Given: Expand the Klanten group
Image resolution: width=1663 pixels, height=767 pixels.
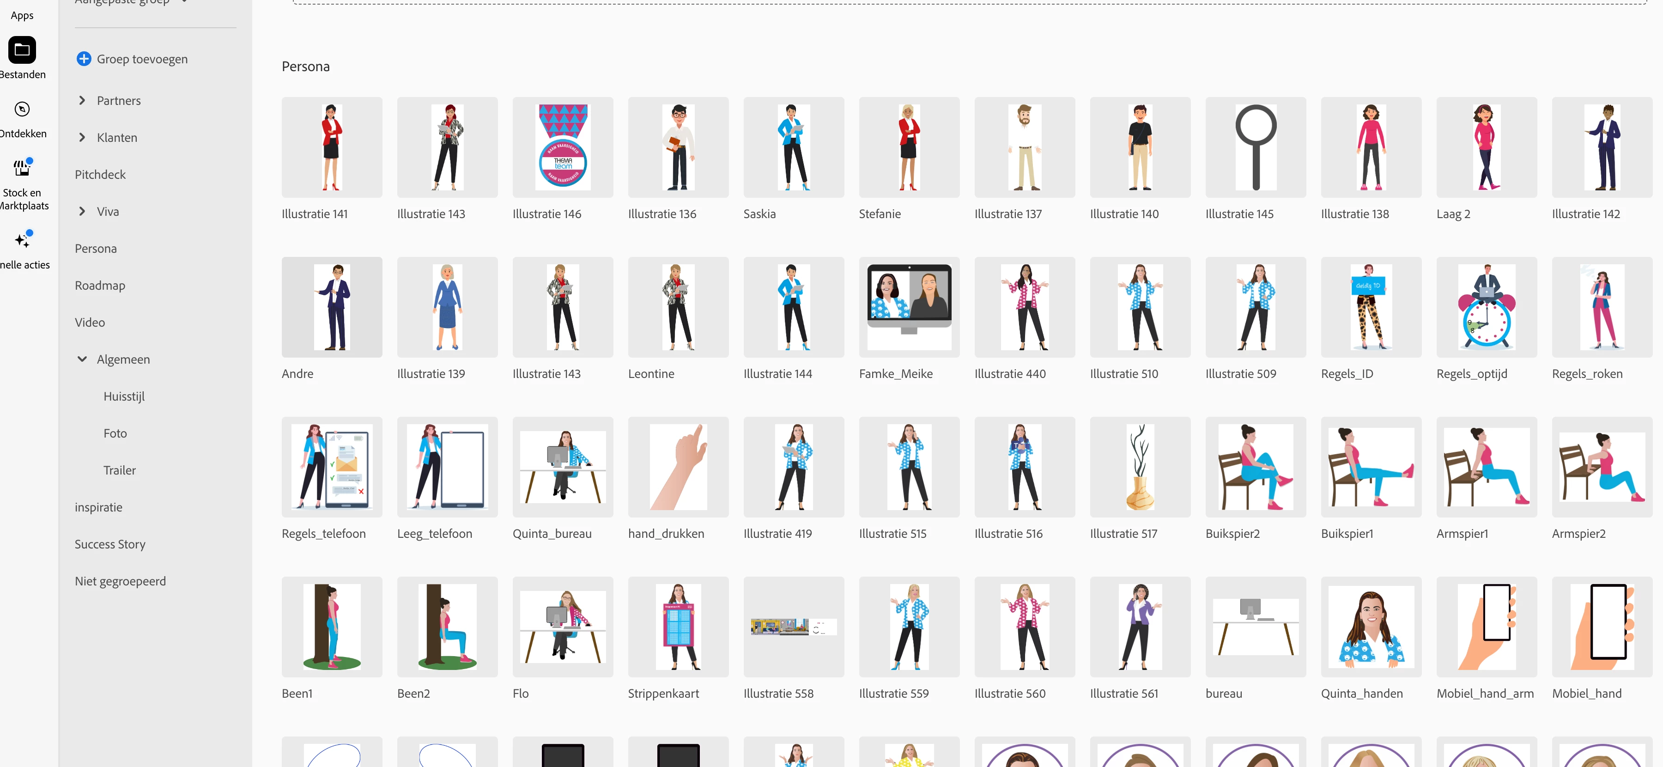Looking at the screenshot, I should [82, 138].
